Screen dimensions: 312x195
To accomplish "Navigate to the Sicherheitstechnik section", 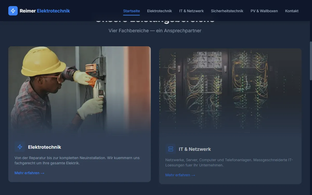I will (x=227, y=11).
